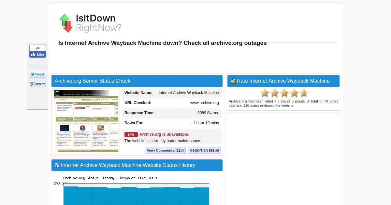Click the 'Website Name:' label
The image size is (391, 205).
138,93
